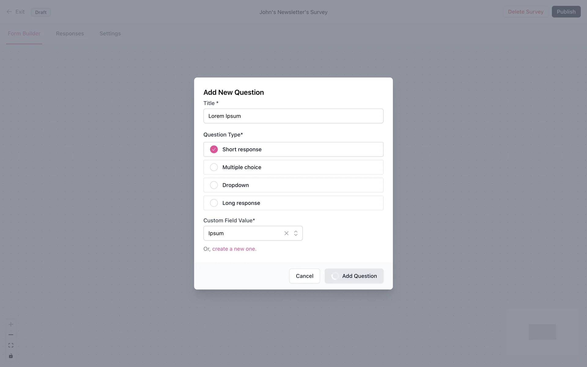Pick the Long response radio option

pos(214,203)
